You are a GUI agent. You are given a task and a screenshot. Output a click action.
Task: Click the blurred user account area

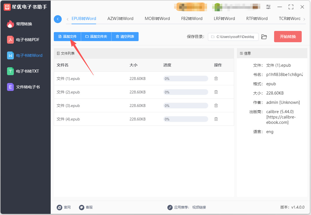click(x=236, y=7)
